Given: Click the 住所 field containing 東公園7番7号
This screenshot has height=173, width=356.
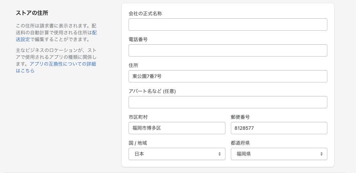Looking at the screenshot, I should pyautogui.click(x=228, y=76).
